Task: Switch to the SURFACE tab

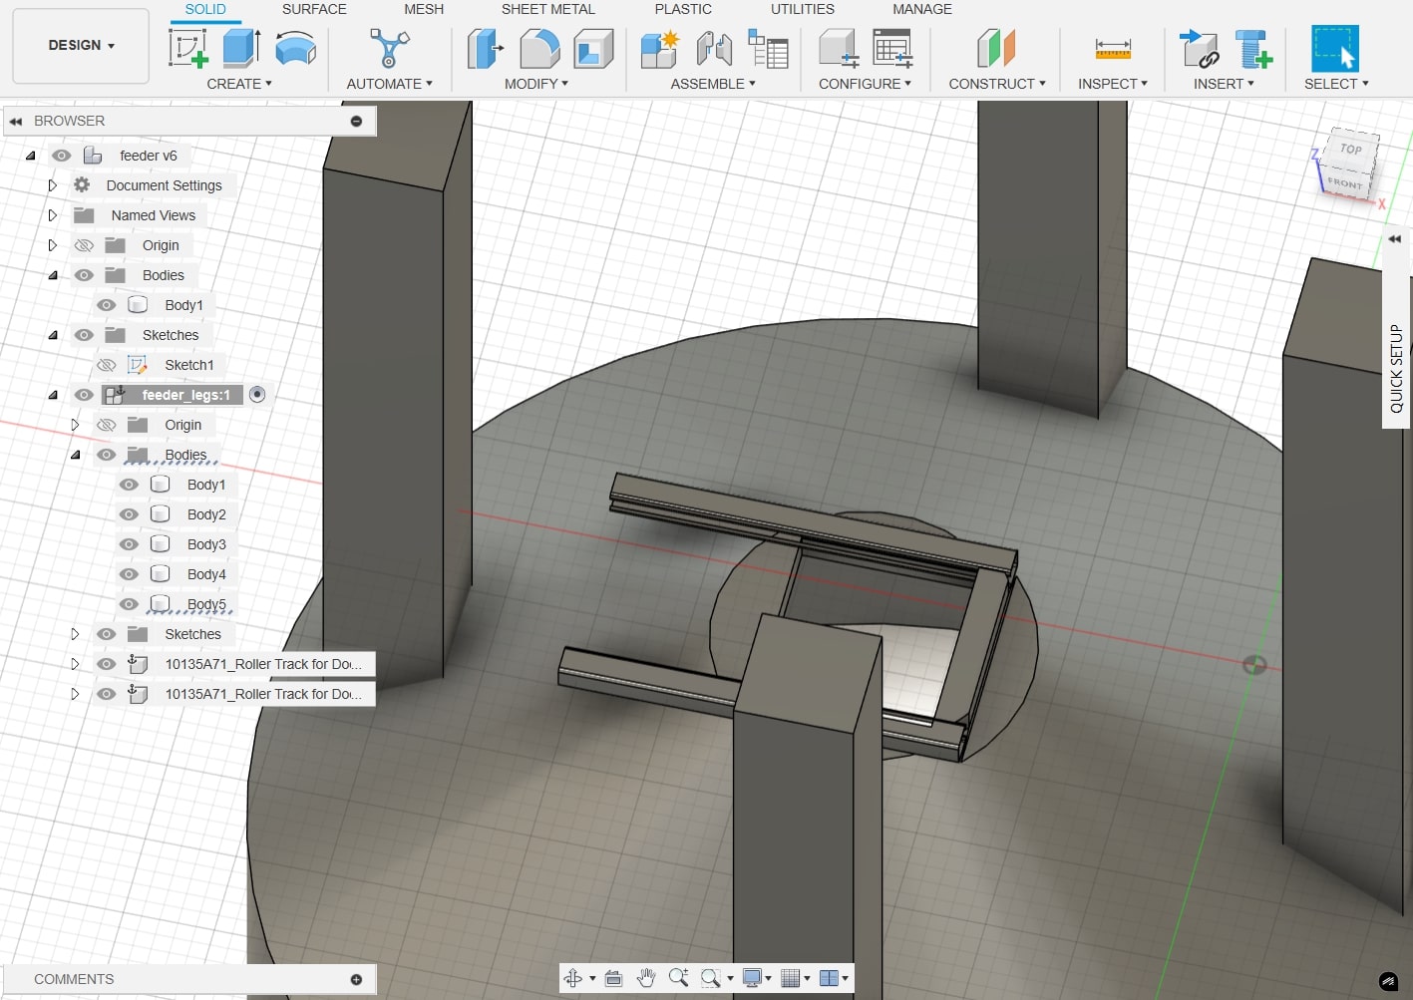Action: pos(314,9)
